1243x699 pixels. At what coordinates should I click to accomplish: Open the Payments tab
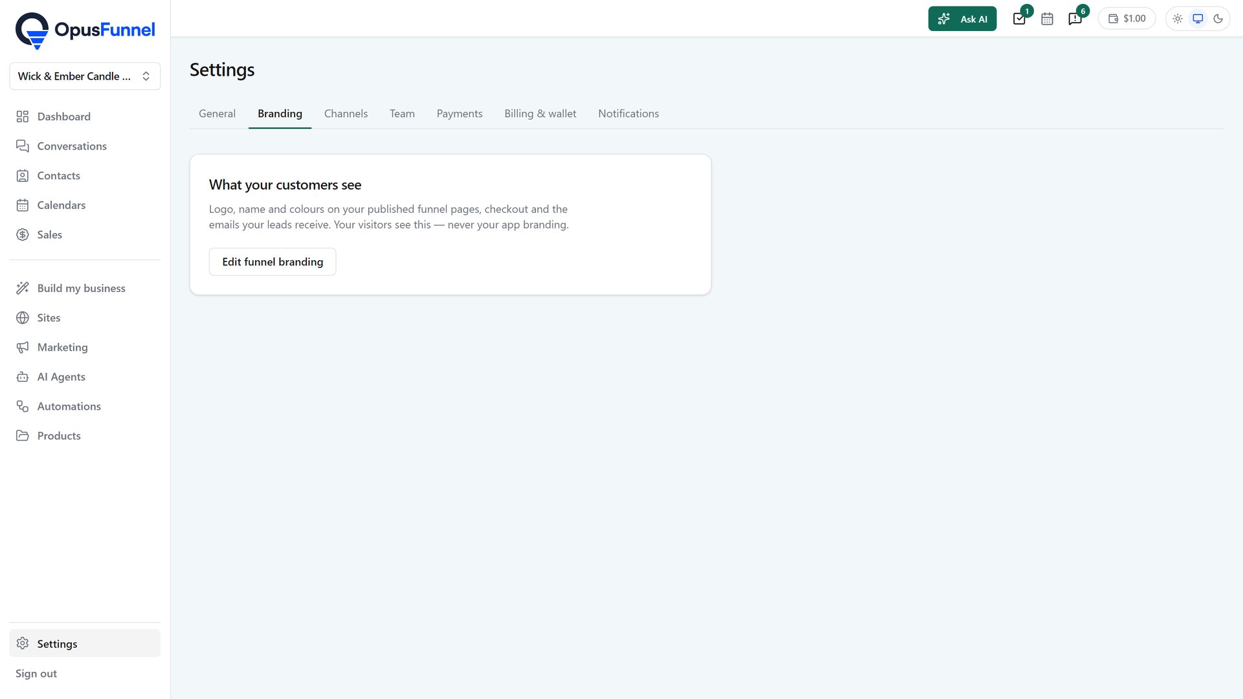click(x=460, y=114)
